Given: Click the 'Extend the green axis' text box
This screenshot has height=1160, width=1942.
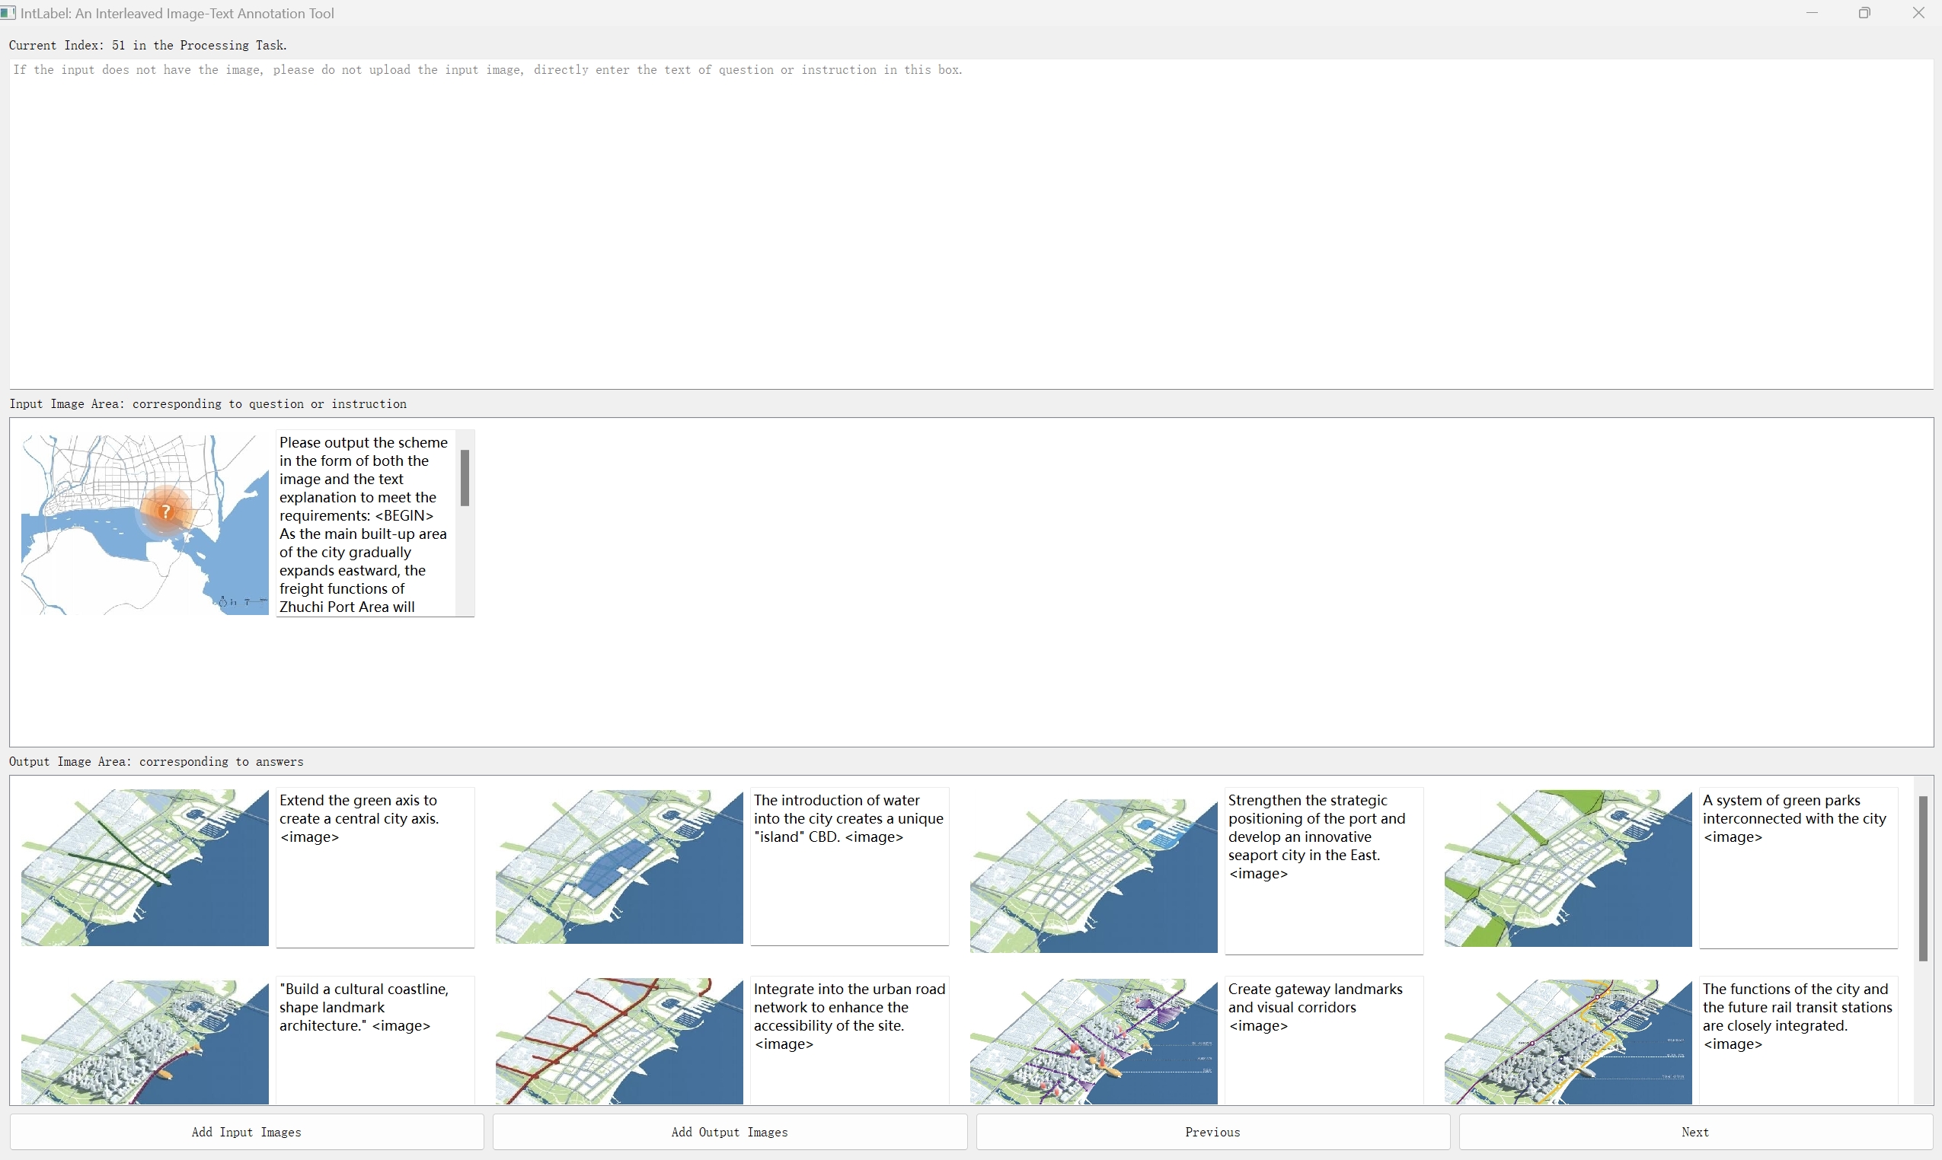Looking at the screenshot, I should [375, 867].
